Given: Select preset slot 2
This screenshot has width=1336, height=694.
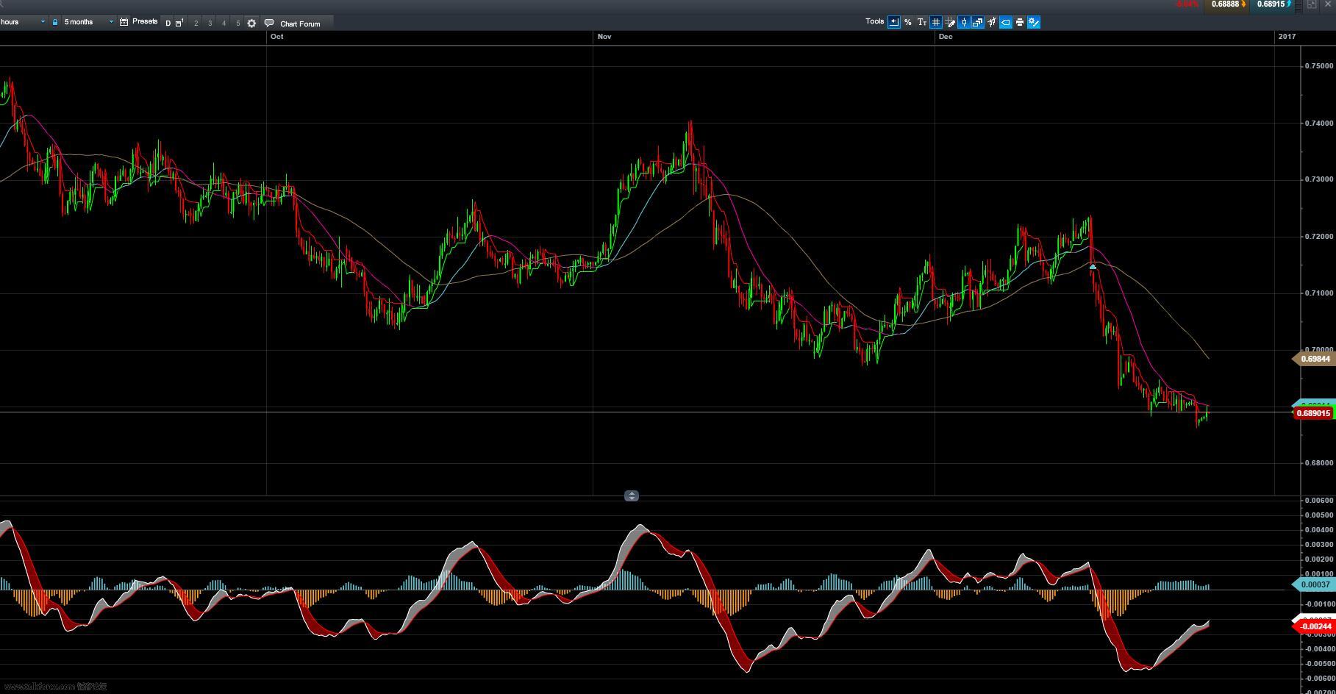Looking at the screenshot, I should pyautogui.click(x=196, y=23).
